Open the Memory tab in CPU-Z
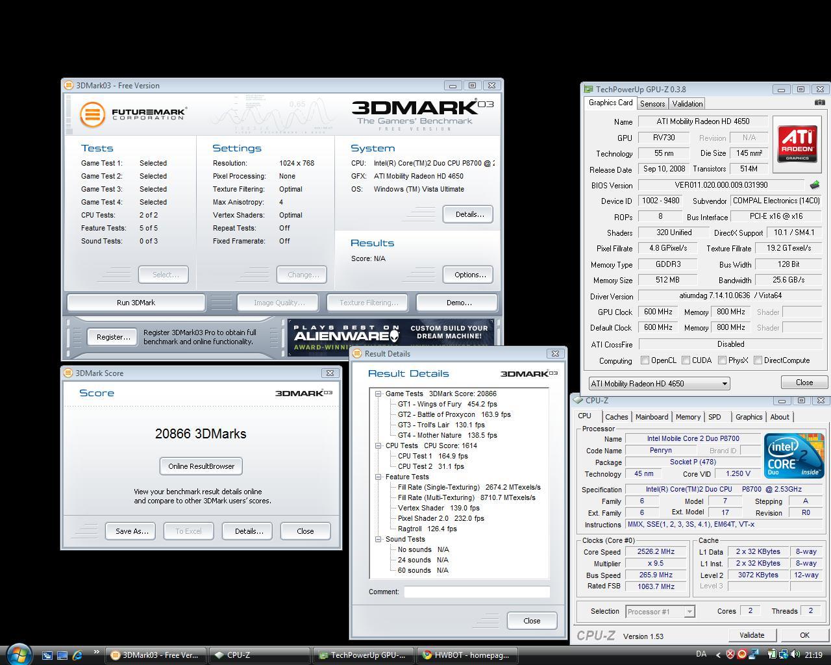Screen dimensions: 831x665 click(x=688, y=417)
